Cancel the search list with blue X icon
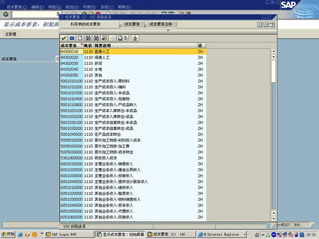This screenshot has height=239, width=319. 72,38
